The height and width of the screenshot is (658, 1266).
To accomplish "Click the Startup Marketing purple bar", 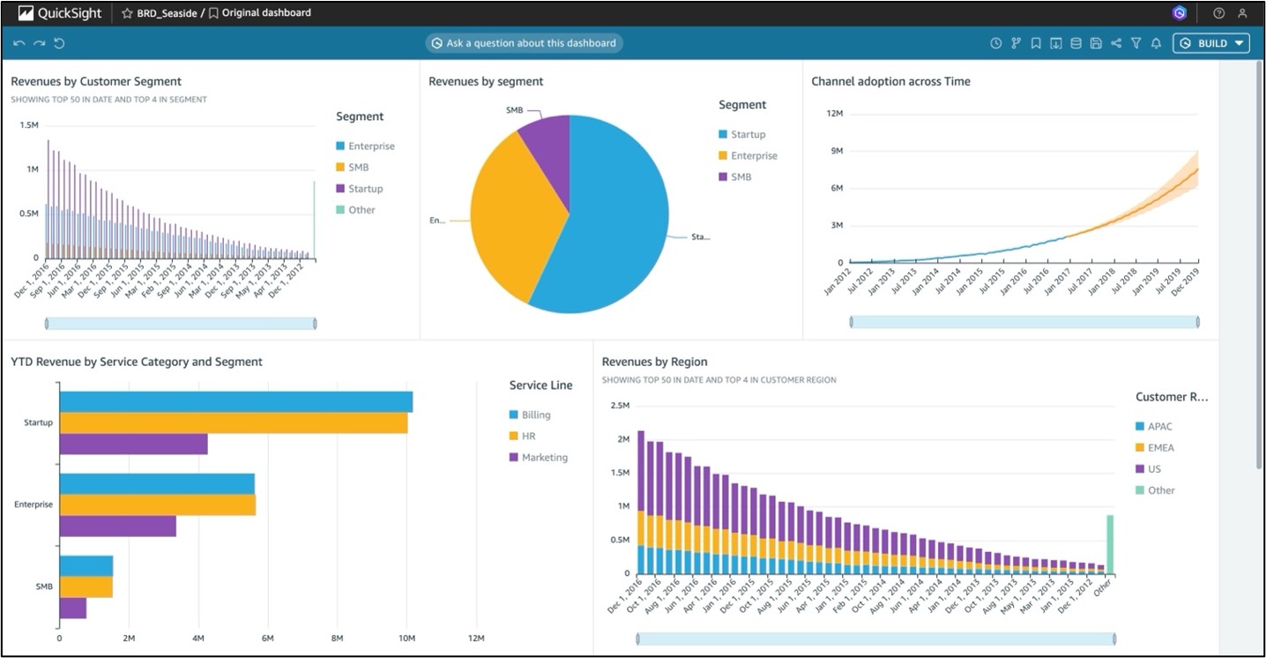I will tap(134, 444).
